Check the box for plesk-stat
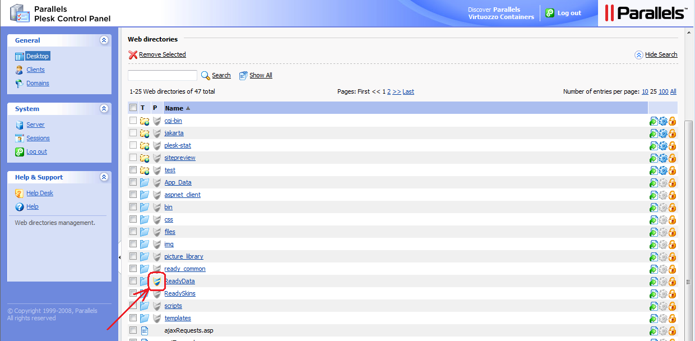695x341 pixels. click(x=133, y=145)
